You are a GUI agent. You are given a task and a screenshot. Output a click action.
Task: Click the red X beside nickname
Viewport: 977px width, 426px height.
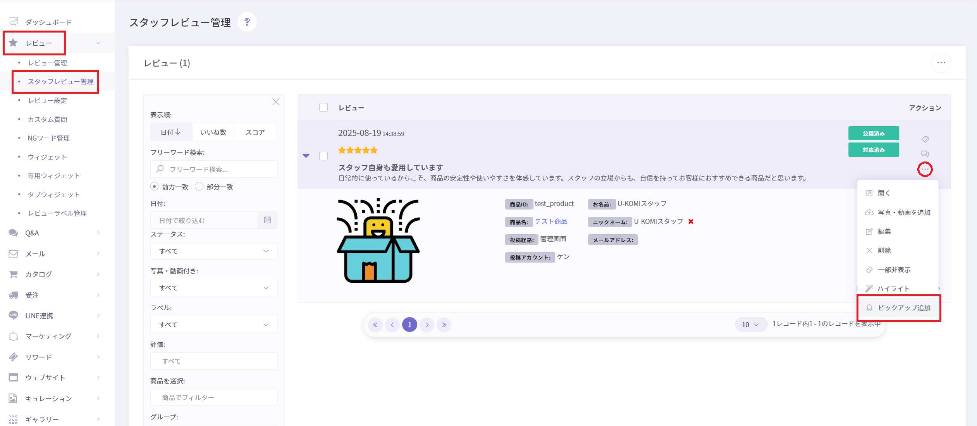(x=691, y=222)
